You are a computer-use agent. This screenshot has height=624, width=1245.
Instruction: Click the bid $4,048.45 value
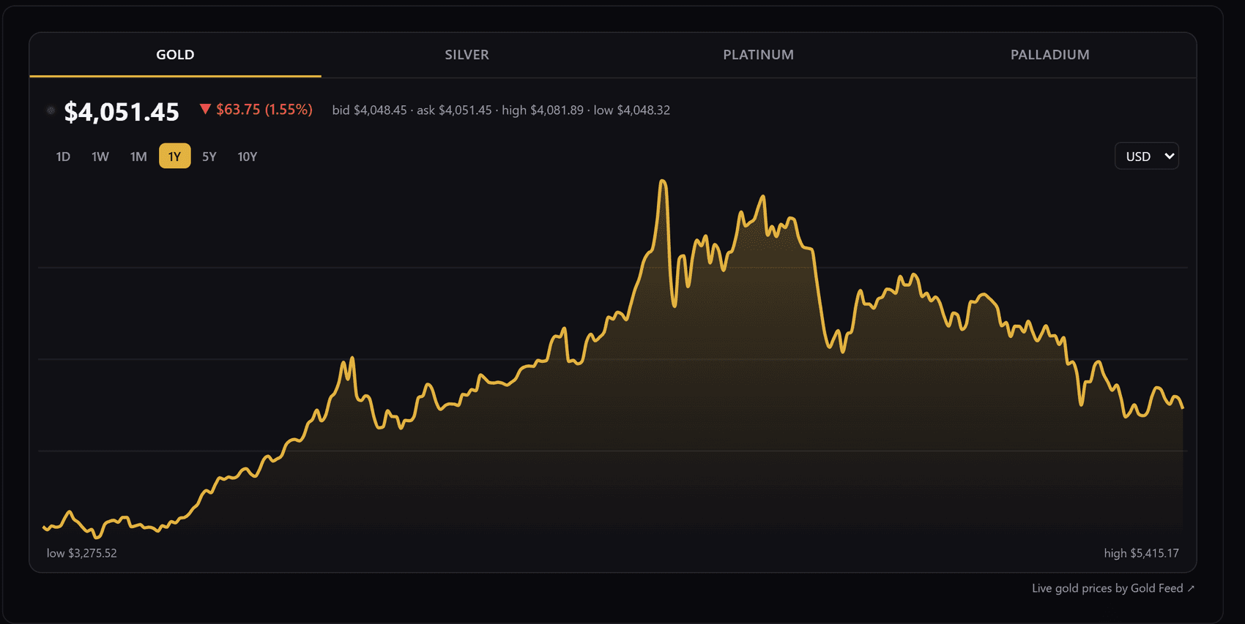(369, 110)
